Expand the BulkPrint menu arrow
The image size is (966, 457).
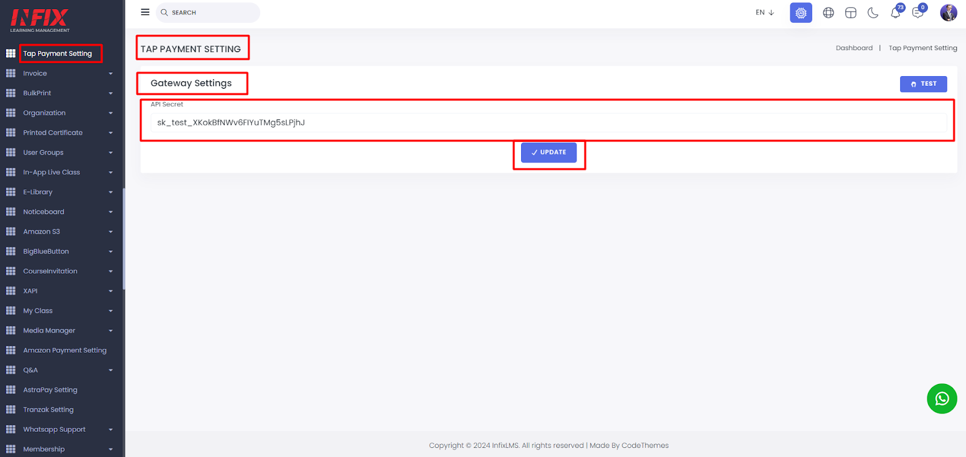coord(110,94)
